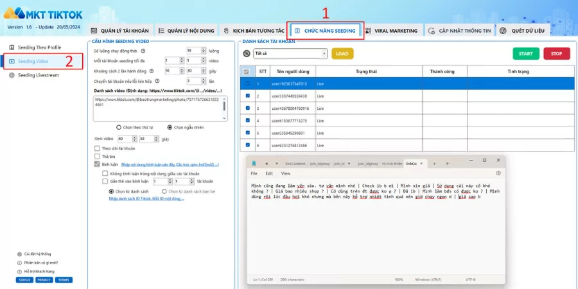Uncheck the row for user6153677713275
The height and width of the screenshot is (289, 578).
click(247, 120)
